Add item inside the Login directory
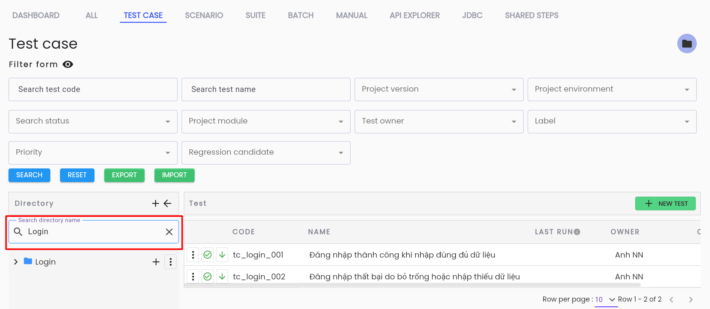Viewport: 710px width, 309px height. 156,262
